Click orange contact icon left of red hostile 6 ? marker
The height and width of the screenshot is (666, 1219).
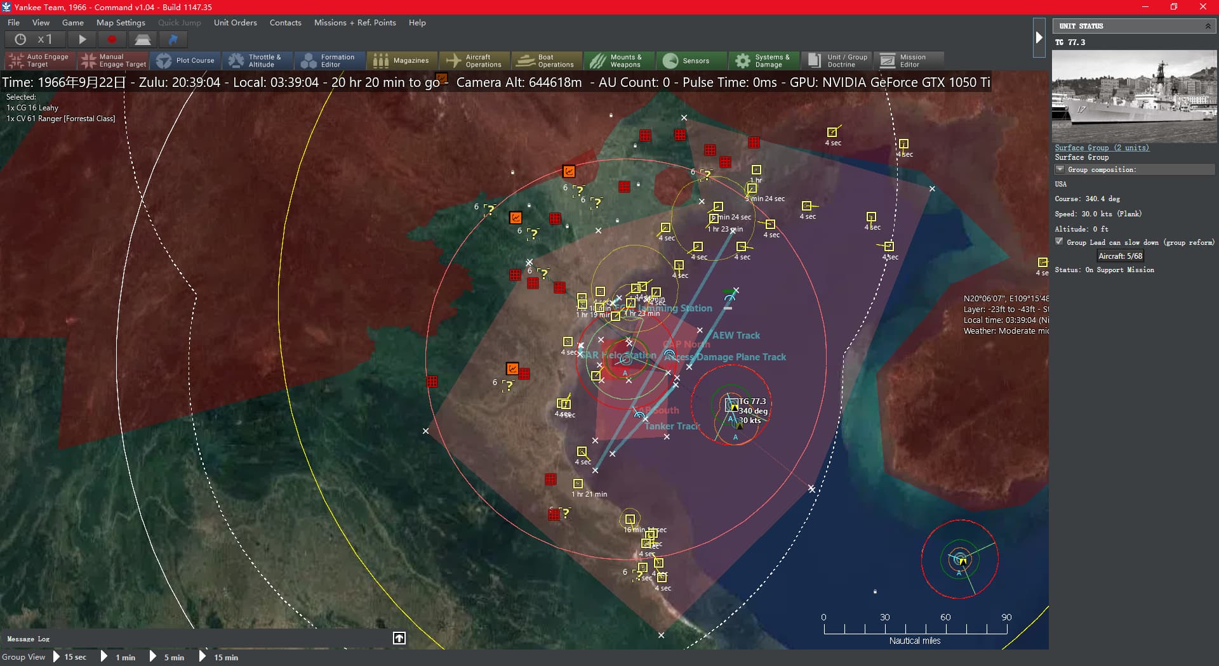coord(512,369)
